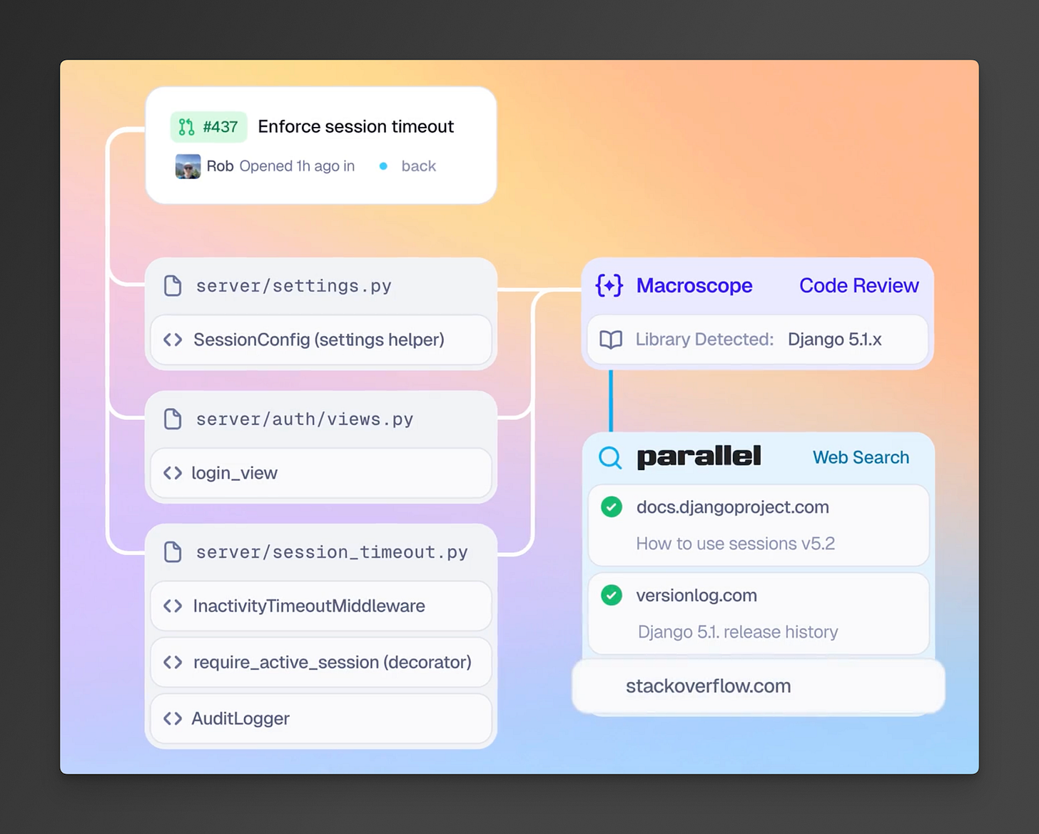Select the InactivityTimeoutMiddleware row
The image size is (1039, 834).
321,606
